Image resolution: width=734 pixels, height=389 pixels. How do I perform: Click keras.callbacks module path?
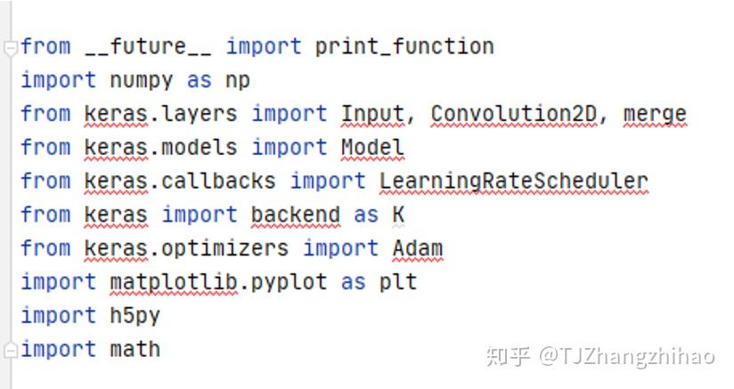point(180,182)
